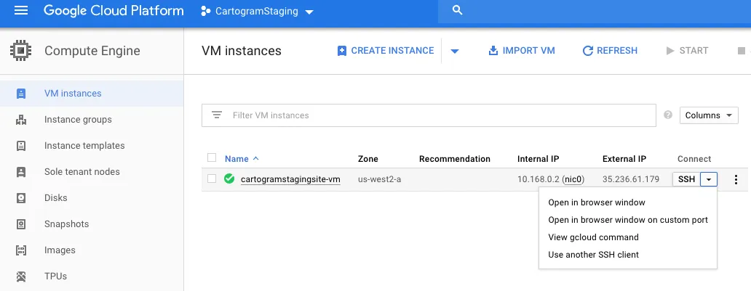The image size is (751, 291).
Task: Open the CartogramStaging project selector
Action: click(x=257, y=11)
